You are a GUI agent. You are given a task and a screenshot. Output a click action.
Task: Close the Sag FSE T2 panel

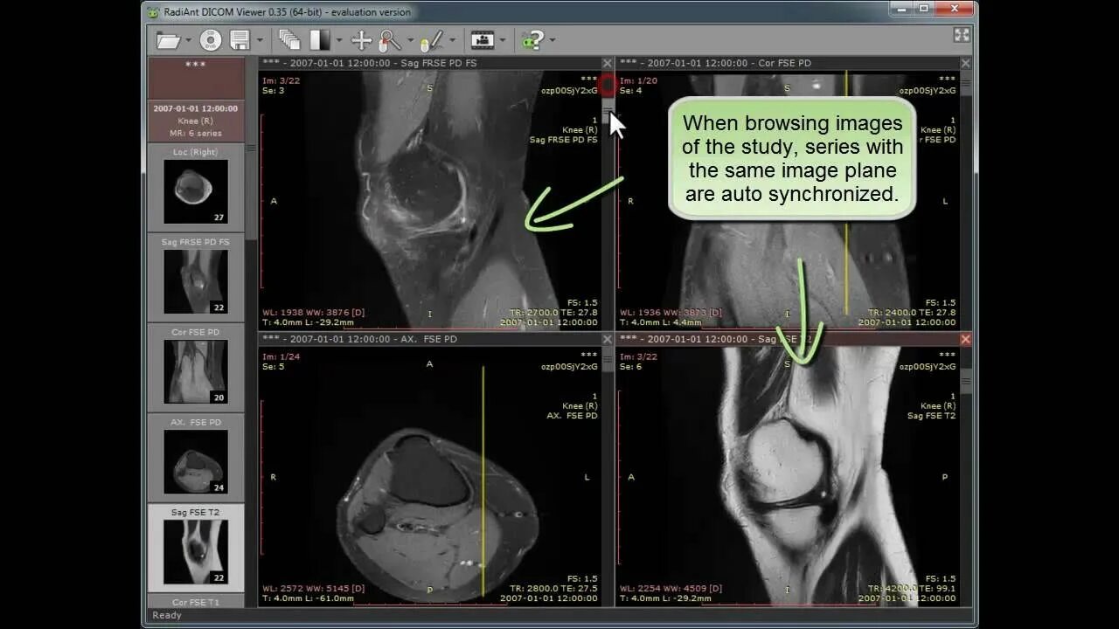[965, 339]
